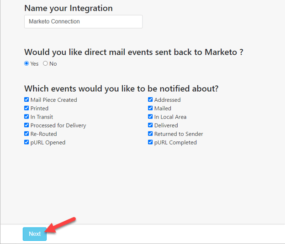The height and width of the screenshot is (244, 285).
Task: Select the Yes radio button
Action: [26, 63]
